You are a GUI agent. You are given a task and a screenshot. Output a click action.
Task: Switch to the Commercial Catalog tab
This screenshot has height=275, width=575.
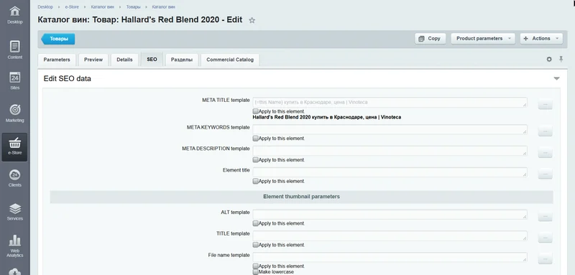(x=230, y=60)
